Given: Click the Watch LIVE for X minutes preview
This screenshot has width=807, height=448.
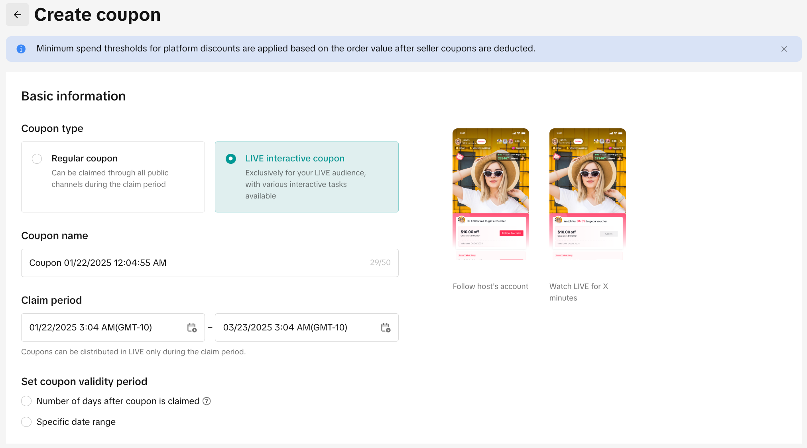Looking at the screenshot, I should point(587,195).
